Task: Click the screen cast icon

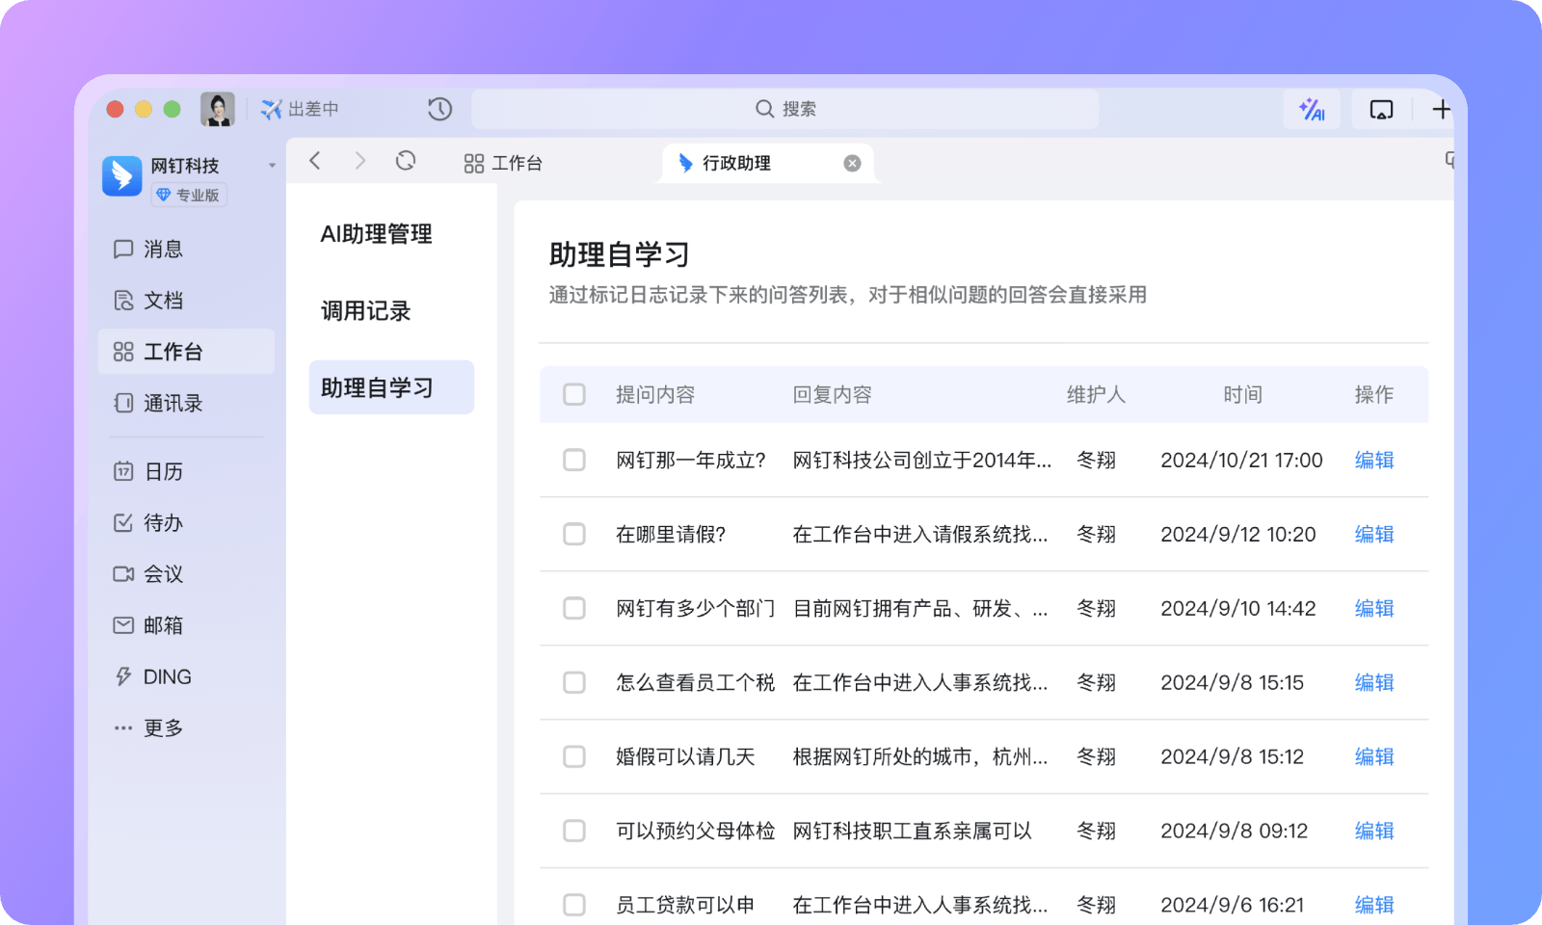Action: [1381, 109]
